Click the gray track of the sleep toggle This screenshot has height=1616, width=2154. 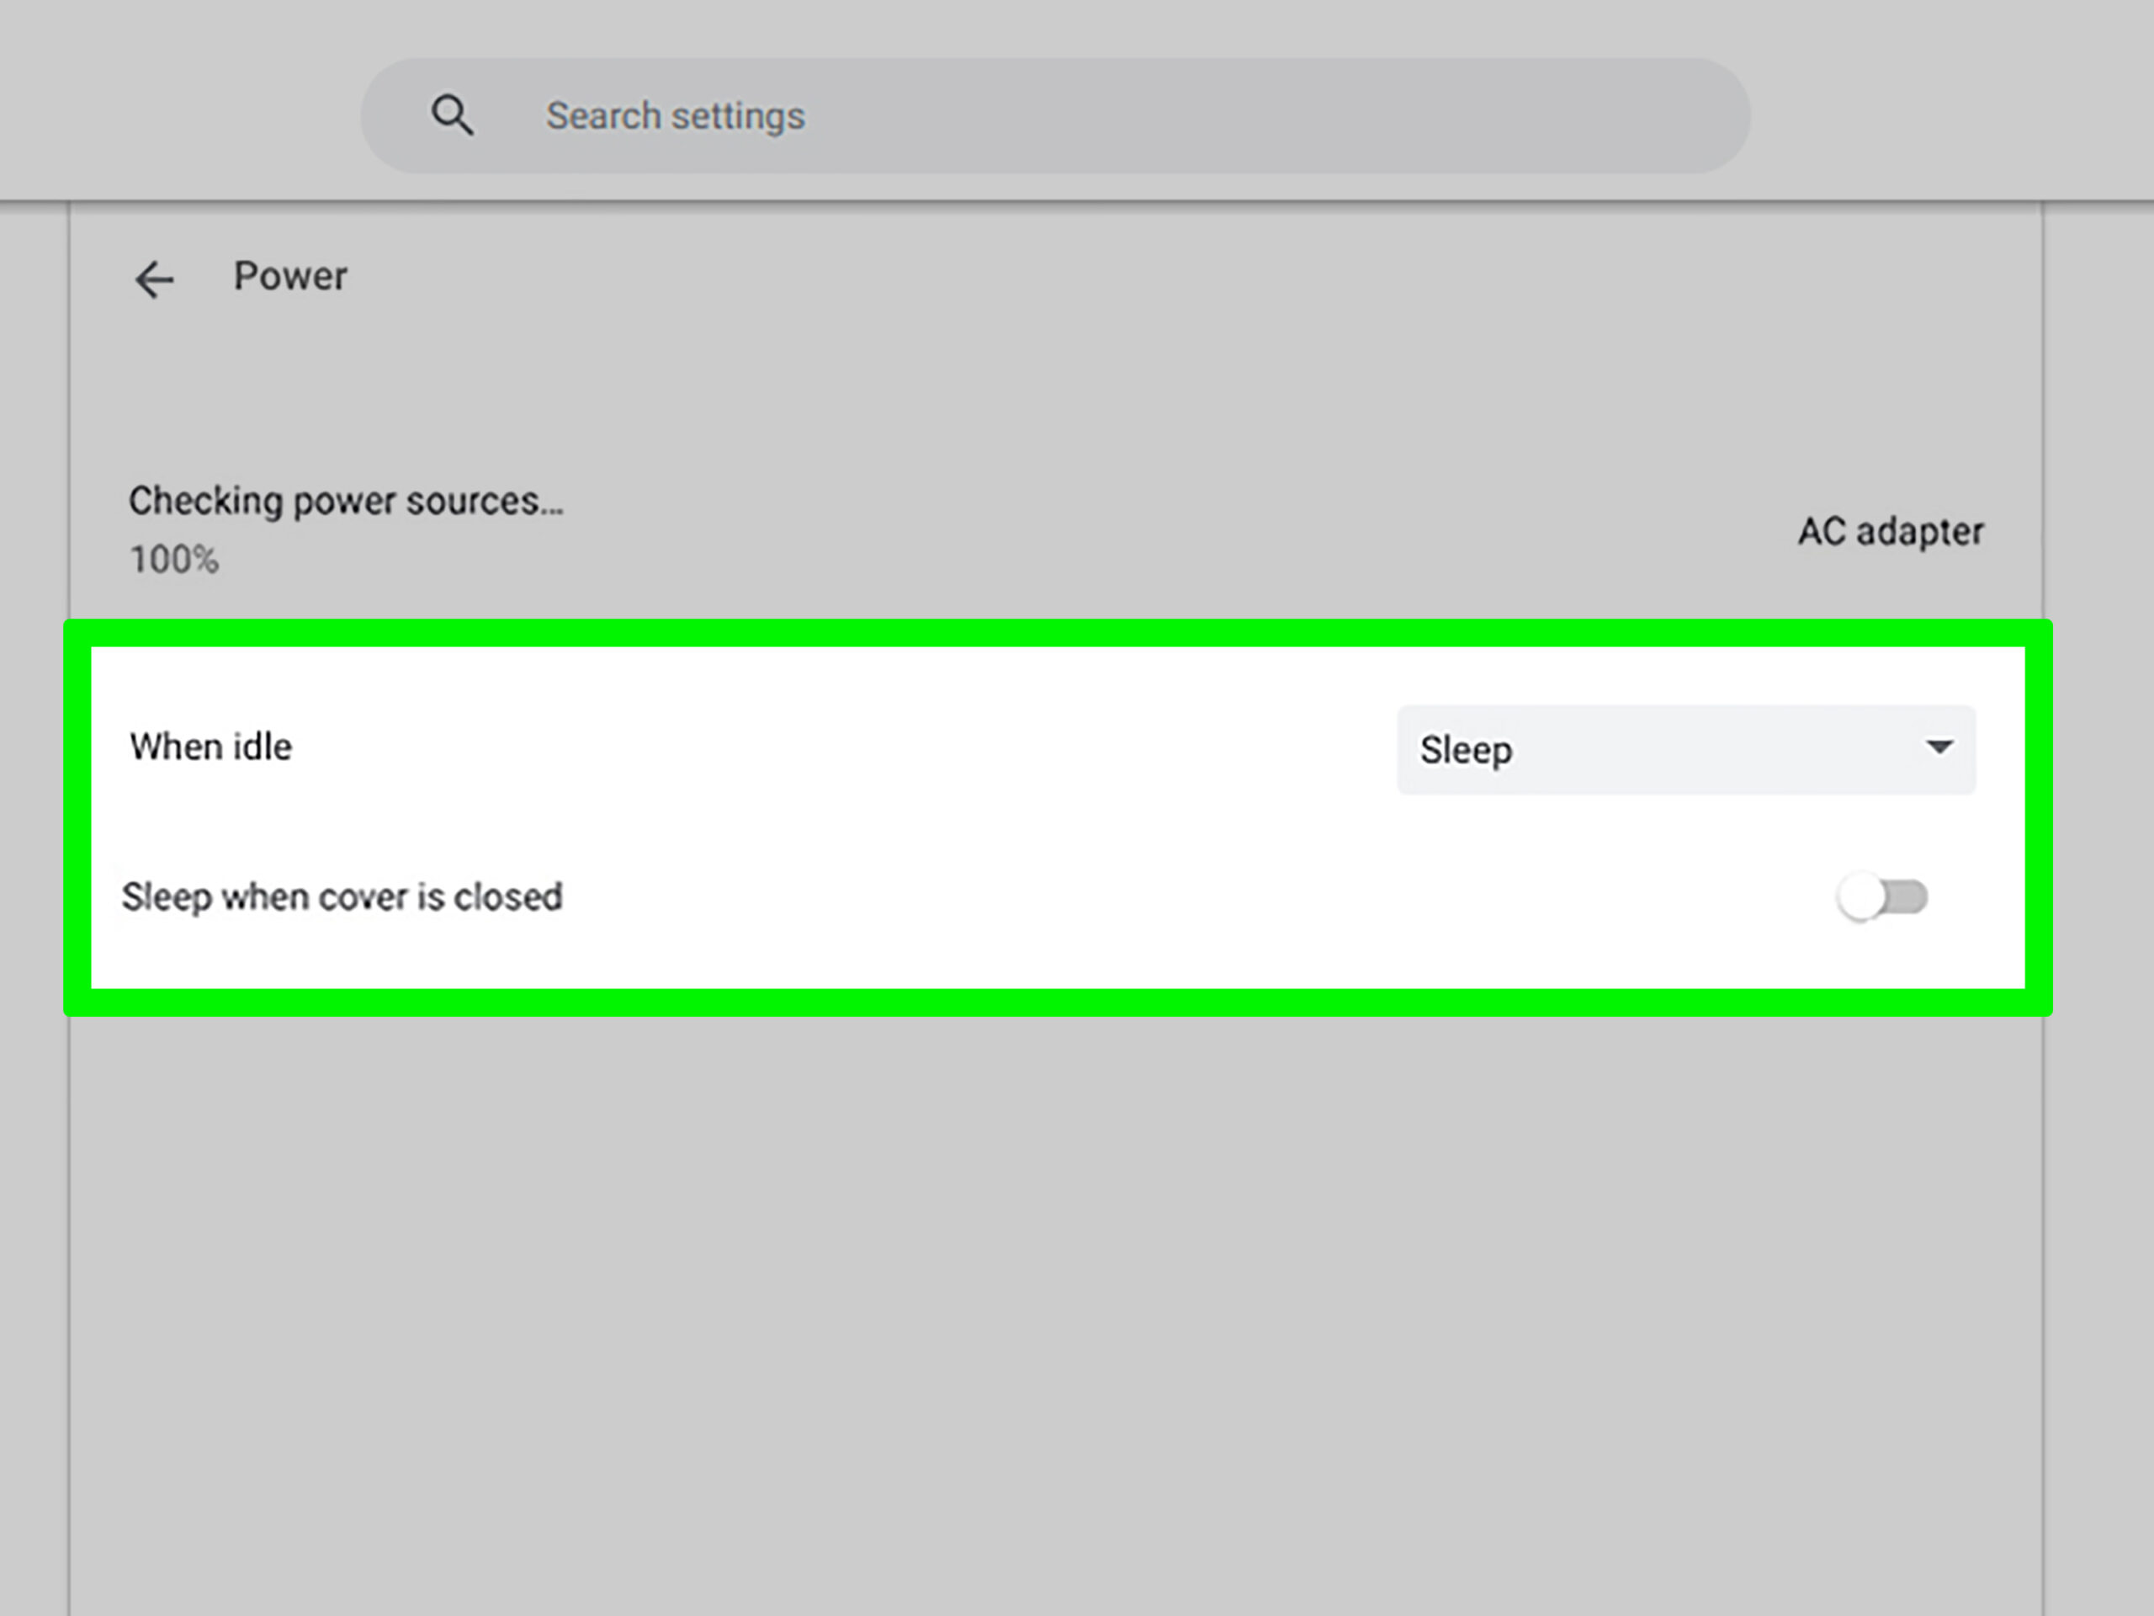(1908, 897)
